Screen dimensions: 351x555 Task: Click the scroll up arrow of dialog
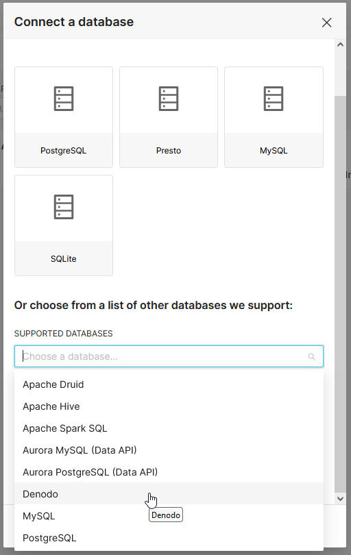341,45
